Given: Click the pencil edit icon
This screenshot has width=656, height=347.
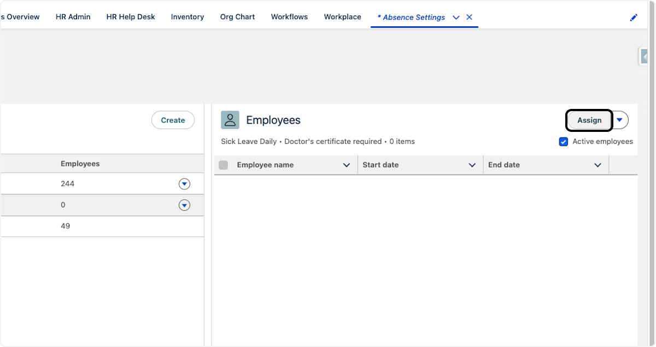Looking at the screenshot, I should coord(634,18).
